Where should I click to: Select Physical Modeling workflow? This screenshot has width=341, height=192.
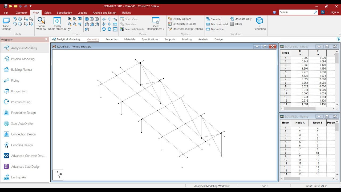click(25, 59)
